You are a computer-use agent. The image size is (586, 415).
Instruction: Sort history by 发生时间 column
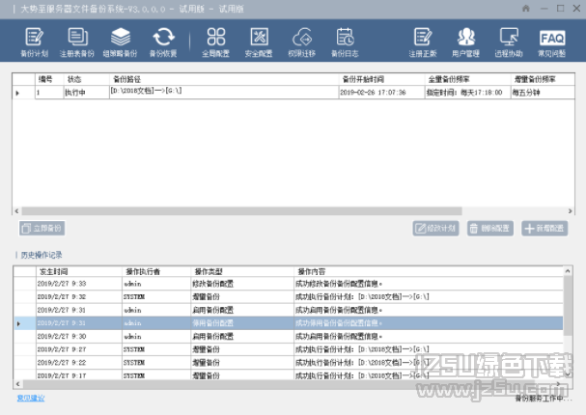79,271
